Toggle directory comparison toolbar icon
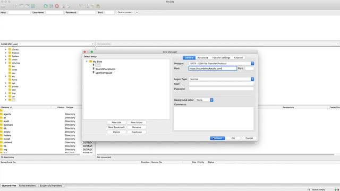 (87, 6)
